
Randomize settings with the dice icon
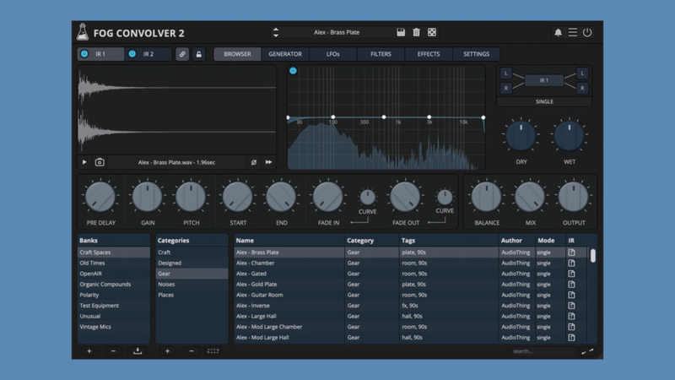click(x=432, y=32)
